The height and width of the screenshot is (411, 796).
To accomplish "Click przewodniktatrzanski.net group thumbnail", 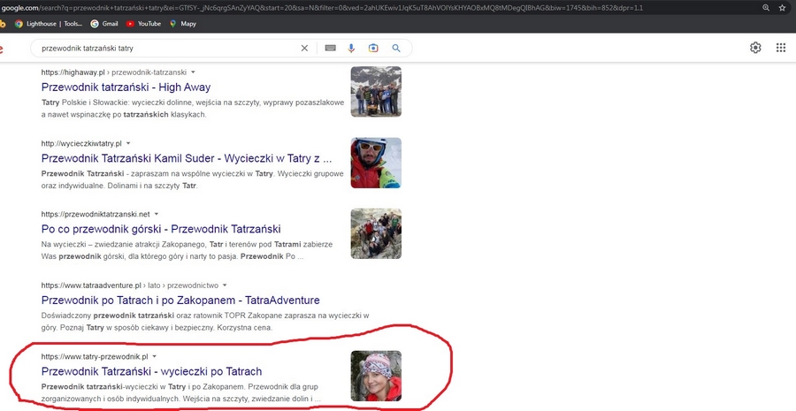I will (376, 233).
